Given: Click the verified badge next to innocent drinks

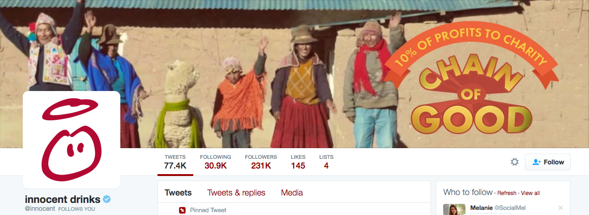Looking at the screenshot, I should 106,200.
